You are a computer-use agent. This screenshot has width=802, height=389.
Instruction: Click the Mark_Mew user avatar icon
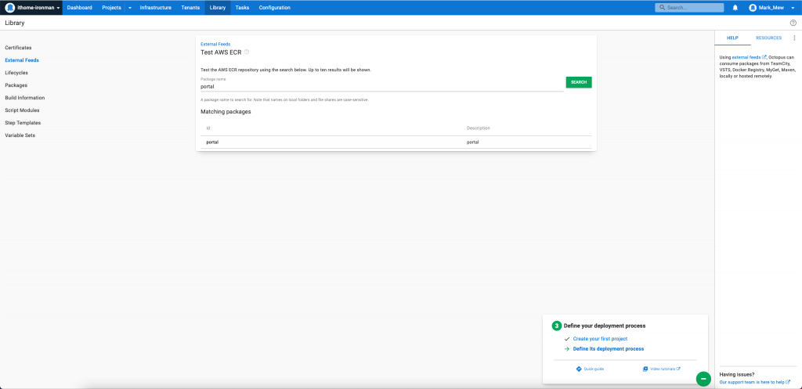pyautogui.click(x=753, y=8)
